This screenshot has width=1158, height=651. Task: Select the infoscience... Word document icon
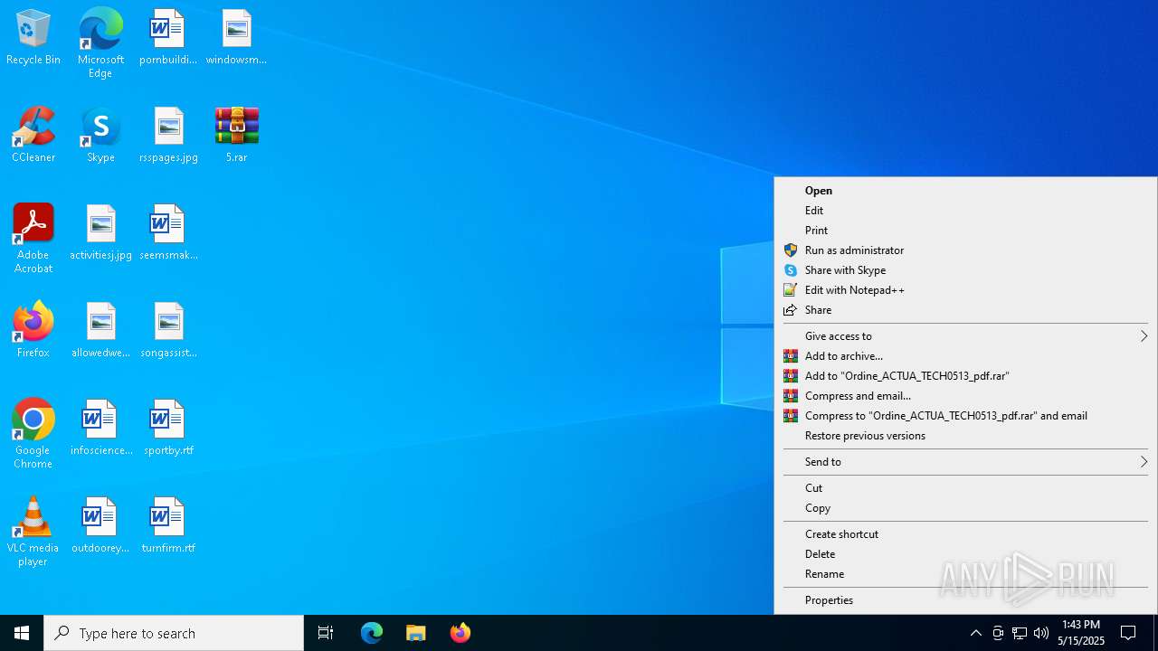[100, 429]
